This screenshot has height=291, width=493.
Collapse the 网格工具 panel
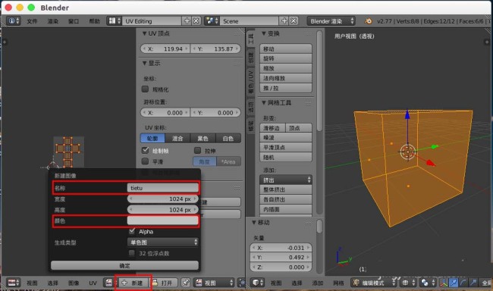[264, 103]
